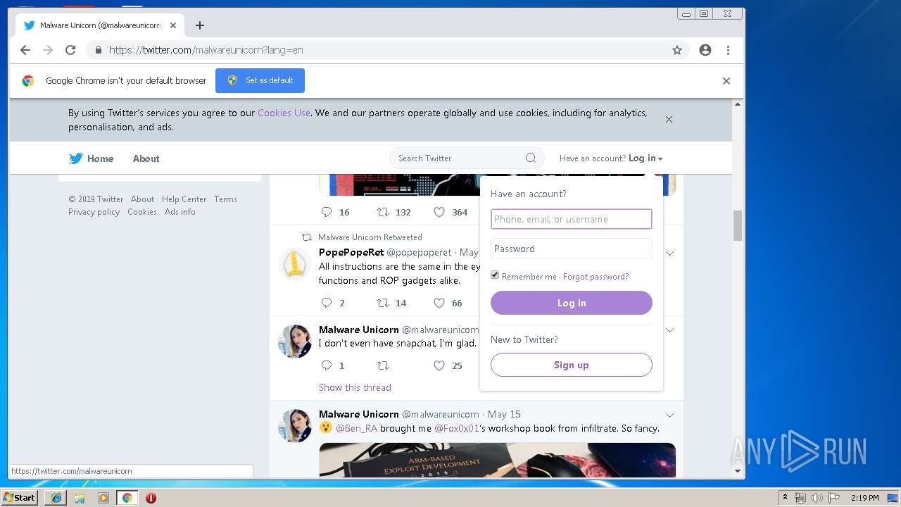901x507 pixels.
Task: Open options chevron on PopePopeRet tweet
Action: pos(670,253)
